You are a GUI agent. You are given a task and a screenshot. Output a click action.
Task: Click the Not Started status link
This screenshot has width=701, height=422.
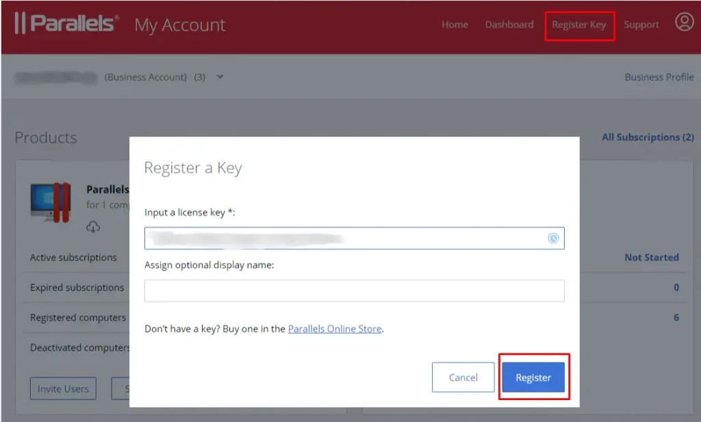(651, 258)
